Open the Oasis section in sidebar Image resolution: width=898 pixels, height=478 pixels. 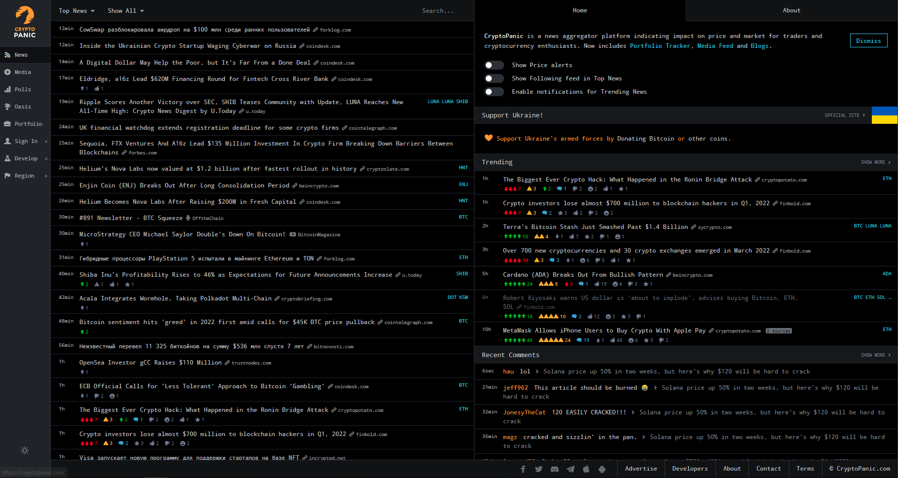pyautogui.click(x=25, y=107)
